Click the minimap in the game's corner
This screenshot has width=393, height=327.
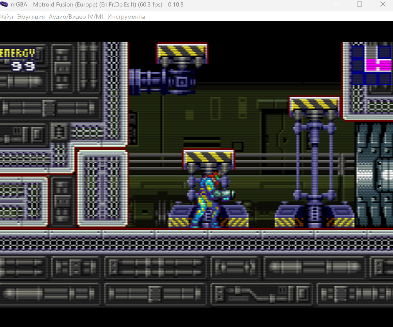click(372, 65)
